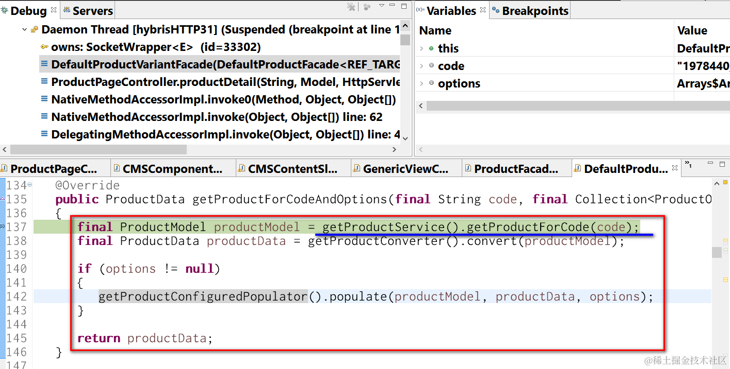730x369 pixels.
Task: Click the thread icon beside Daemon Thread
Action: [35, 30]
